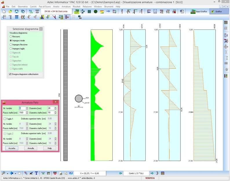Click the kg/cm units icon

pyautogui.click(x=31, y=12)
